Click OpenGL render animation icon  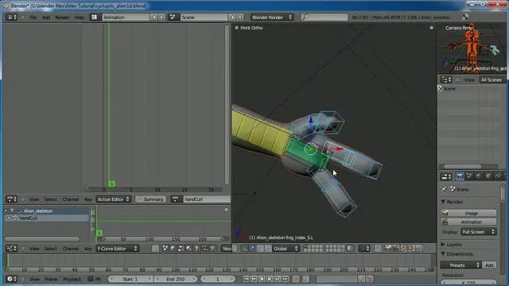[x=395, y=249]
